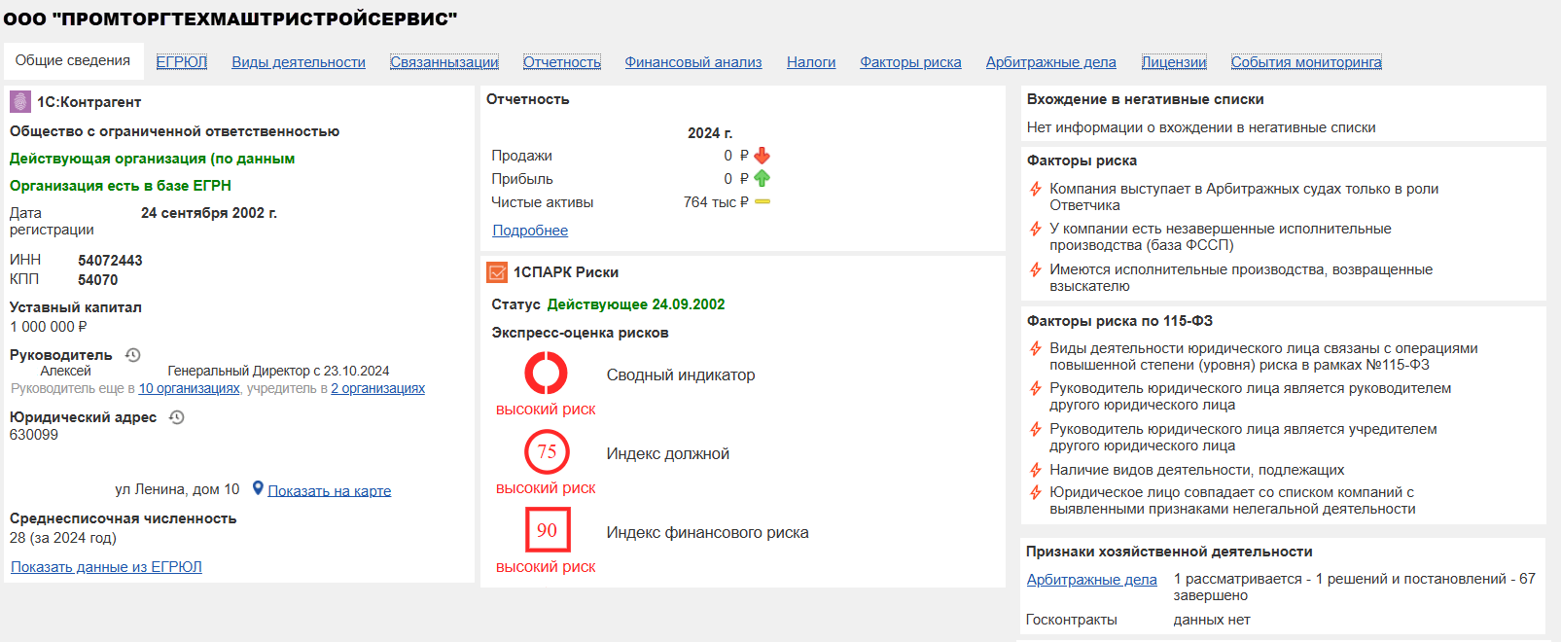
Task: Click the 1СПАРК Риски orange icon
Action: [497, 272]
